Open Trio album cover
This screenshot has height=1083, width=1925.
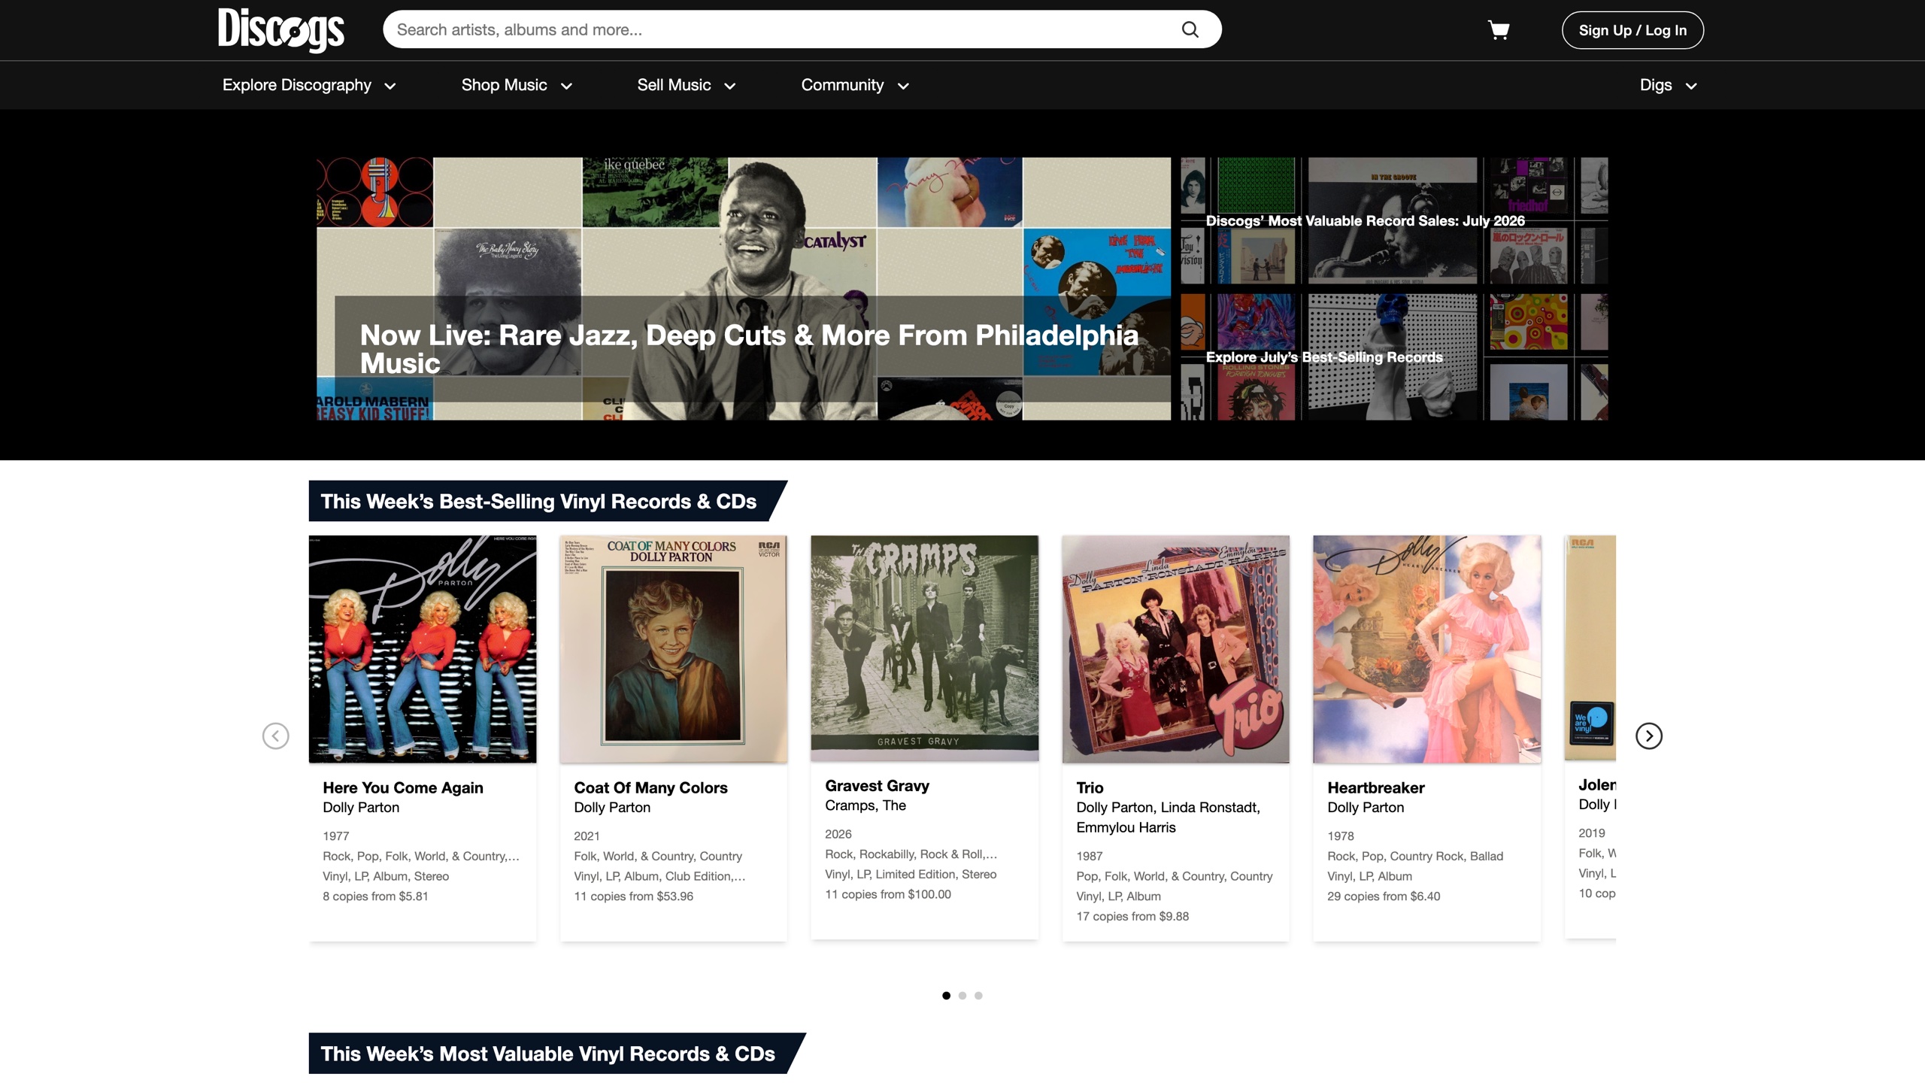[1176, 649]
